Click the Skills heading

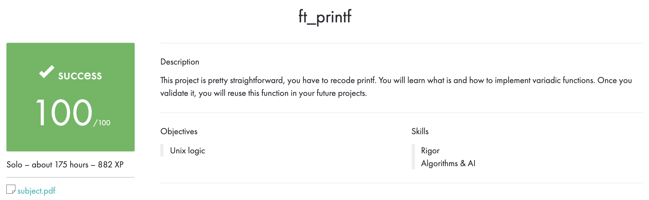420,131
